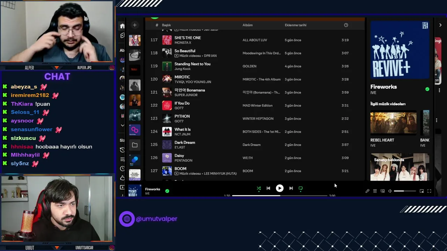
Task: Open the Sanatçı hakkında artist card
Action: [x=400, y=167]
